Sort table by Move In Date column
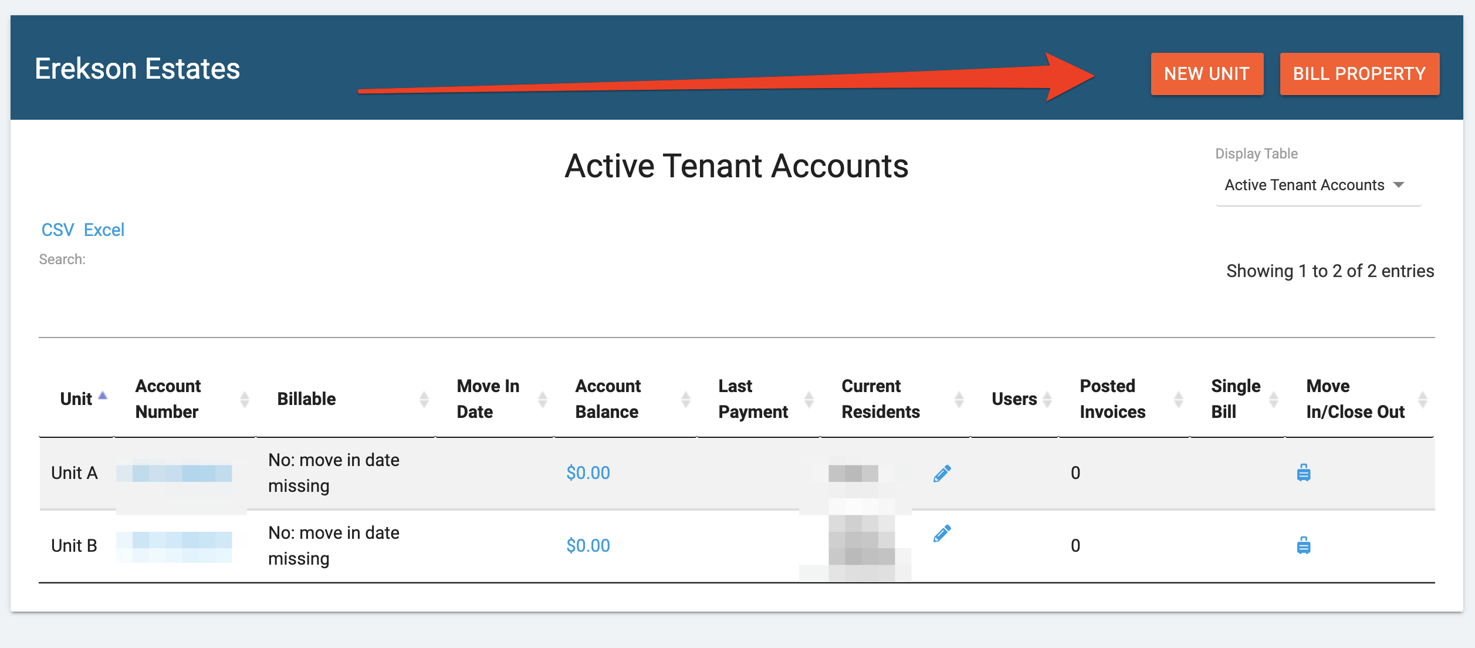 pyautogui.click(x=543, y=399)
